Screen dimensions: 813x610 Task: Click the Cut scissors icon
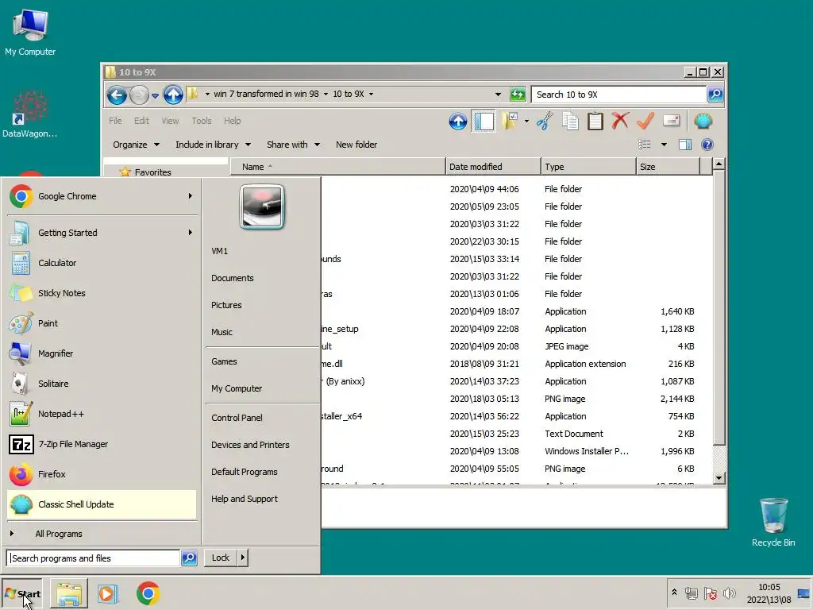(x=545, y=122)
